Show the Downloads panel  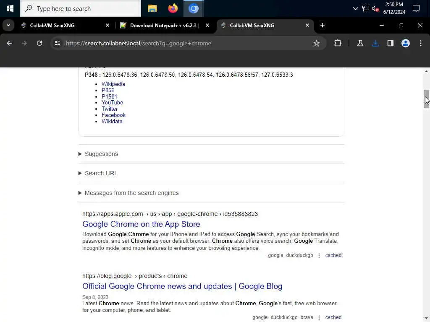(x=375, y=43)
